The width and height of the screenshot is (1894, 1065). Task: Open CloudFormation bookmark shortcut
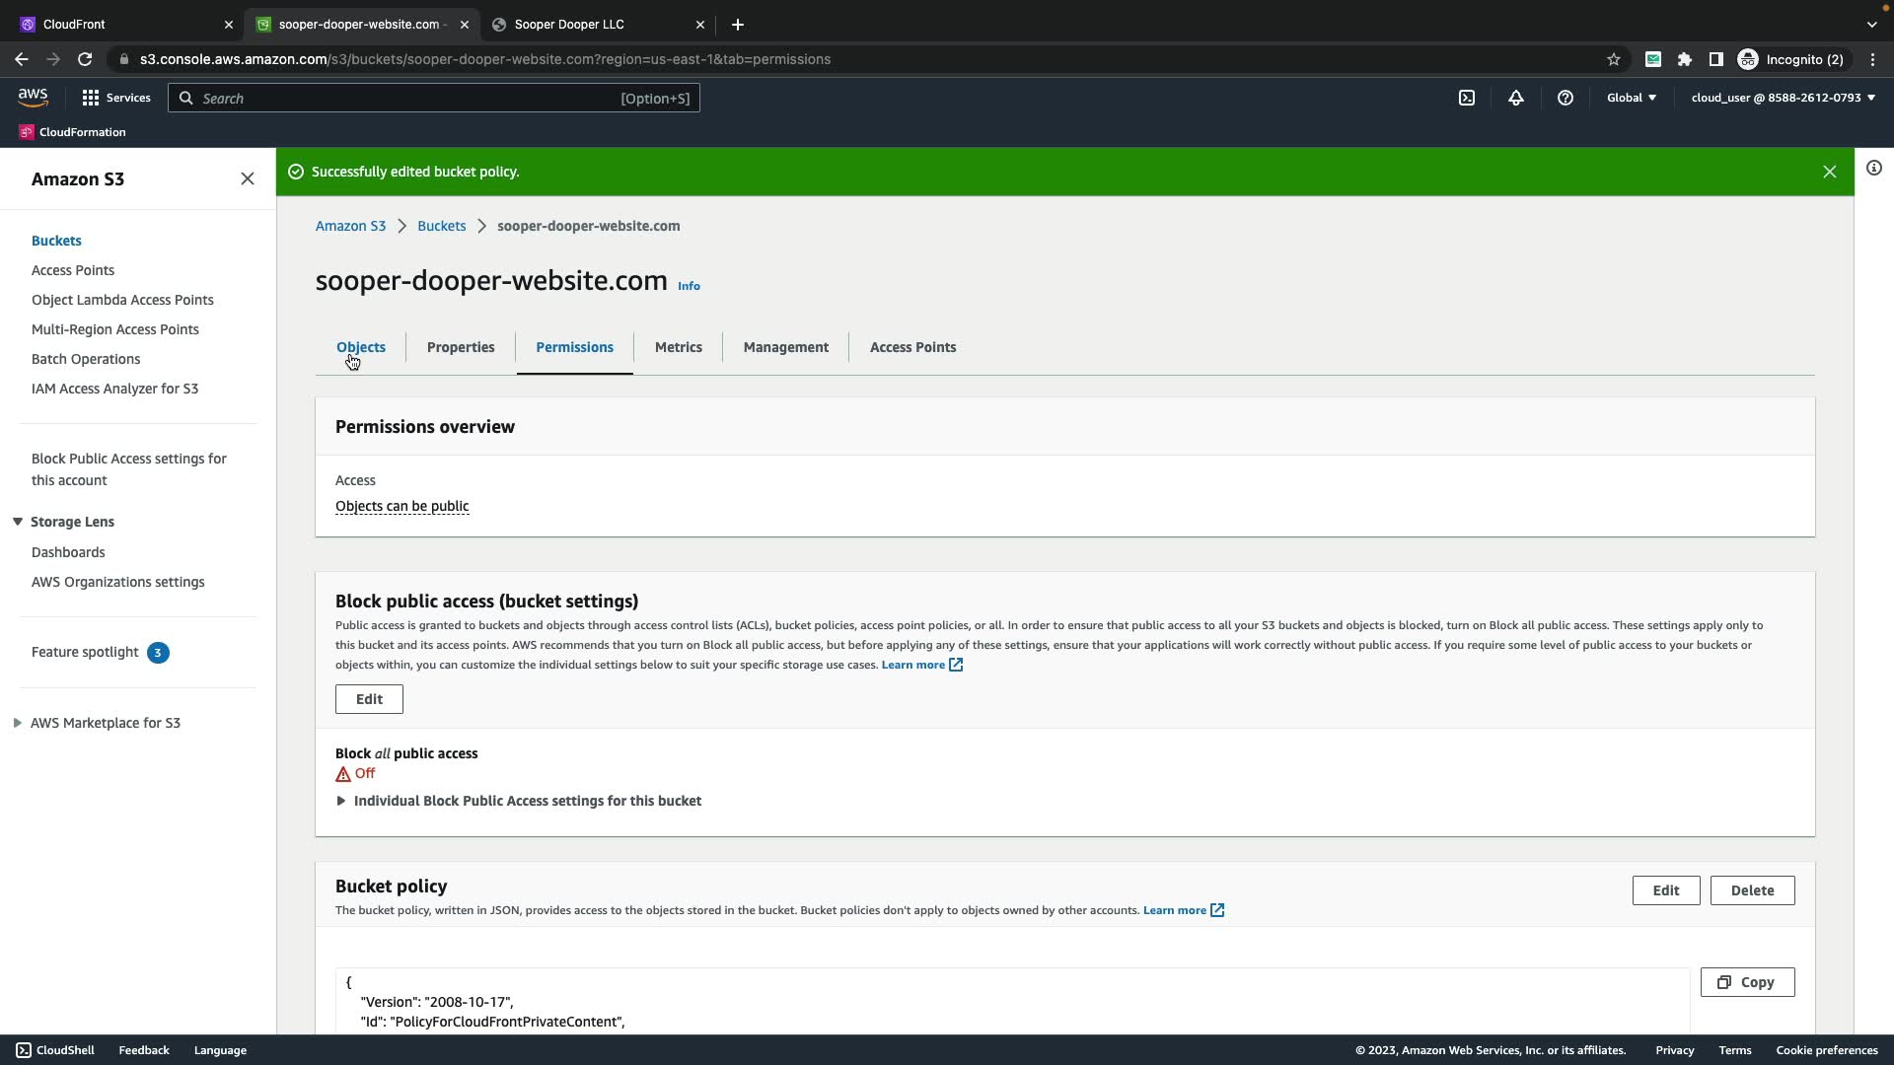pyautogui.click(x=73, y=132)
